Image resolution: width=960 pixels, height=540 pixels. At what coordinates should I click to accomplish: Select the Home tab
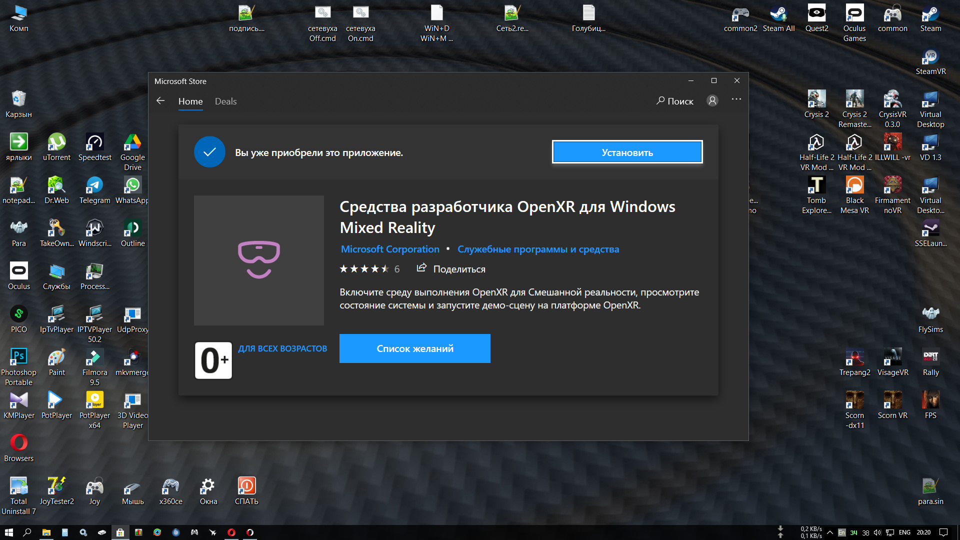coord(190,101)
